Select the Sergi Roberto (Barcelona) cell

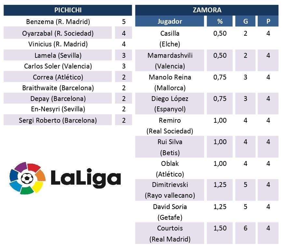click(58, 120)
